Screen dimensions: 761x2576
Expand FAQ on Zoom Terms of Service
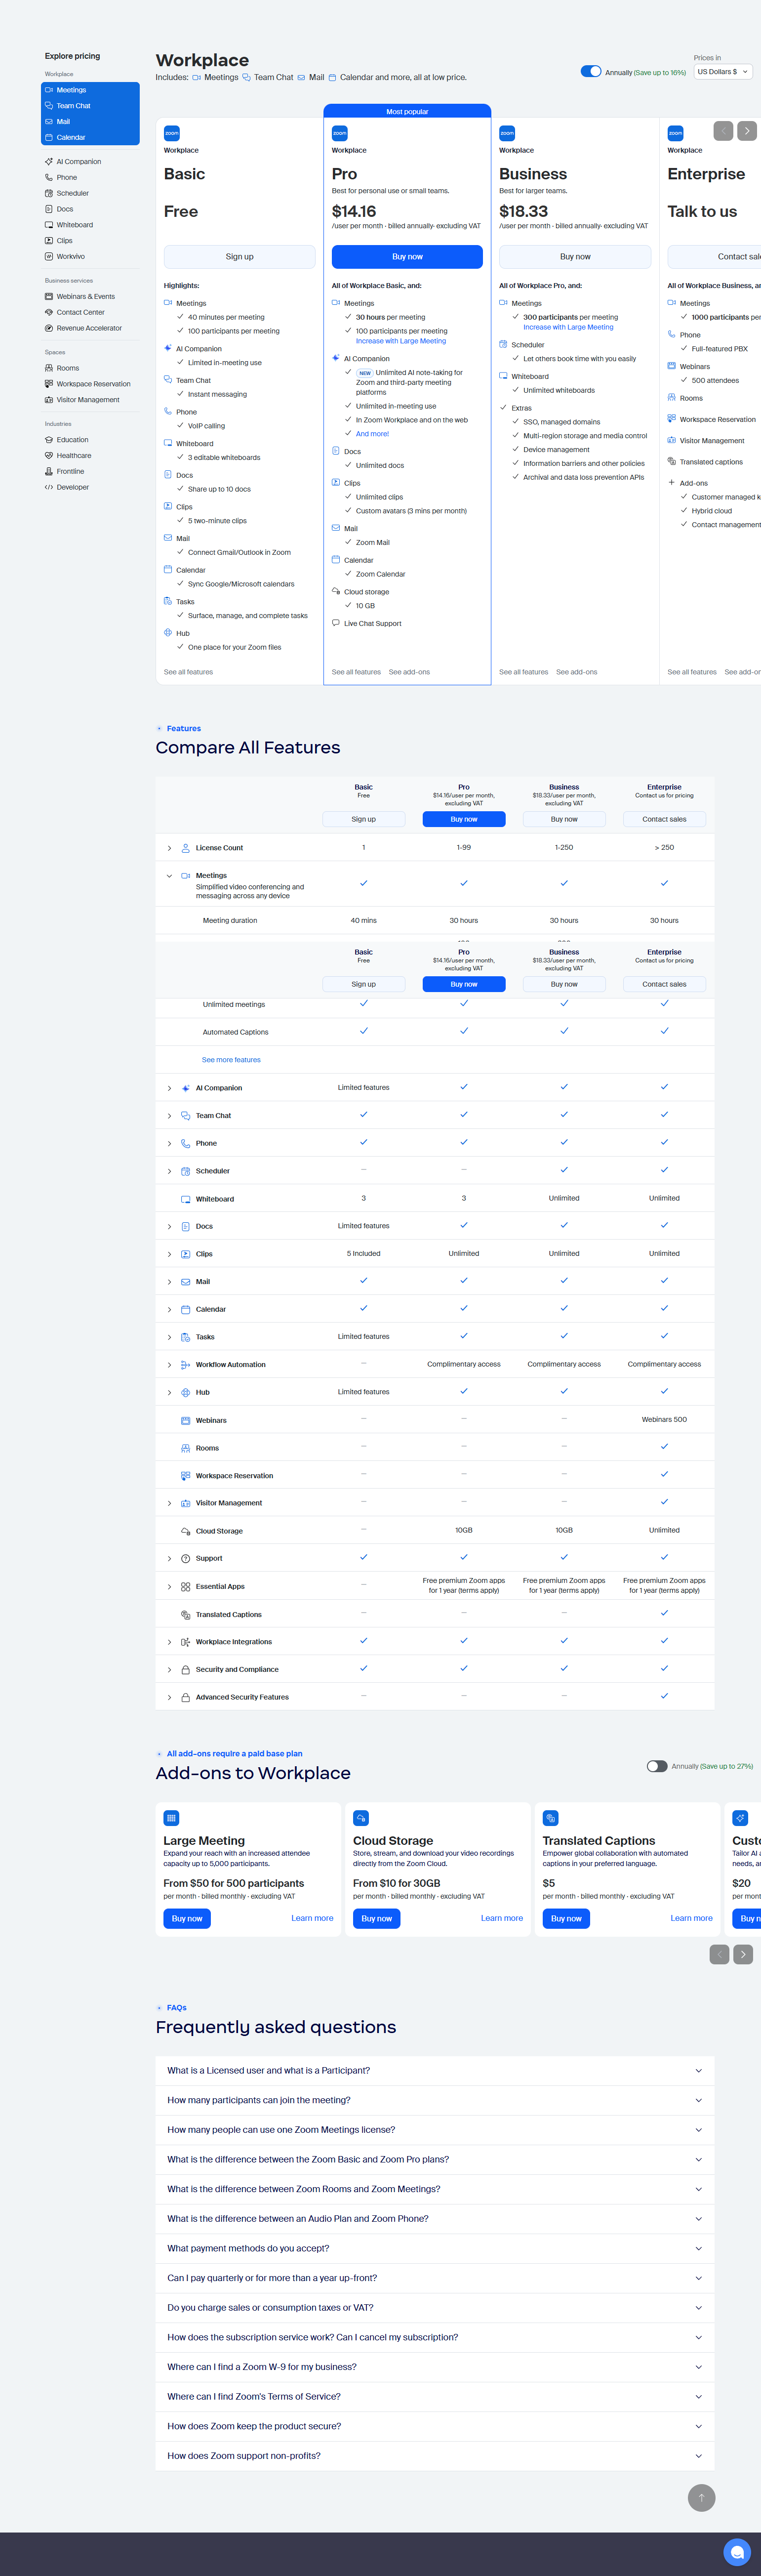click(x=435, y=2397)
